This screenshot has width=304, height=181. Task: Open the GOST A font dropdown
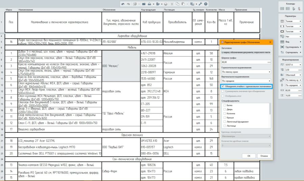293,64
